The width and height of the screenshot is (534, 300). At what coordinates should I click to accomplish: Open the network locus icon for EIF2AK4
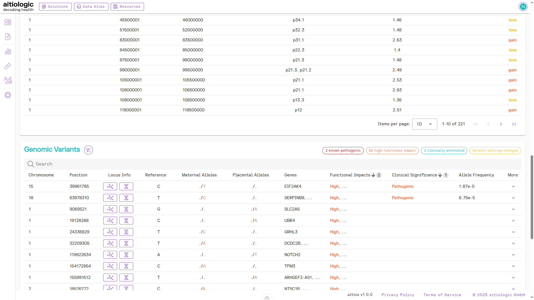pos(110,186)
